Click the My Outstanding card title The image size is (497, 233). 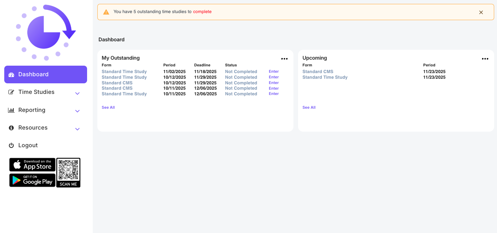(121, 58)
